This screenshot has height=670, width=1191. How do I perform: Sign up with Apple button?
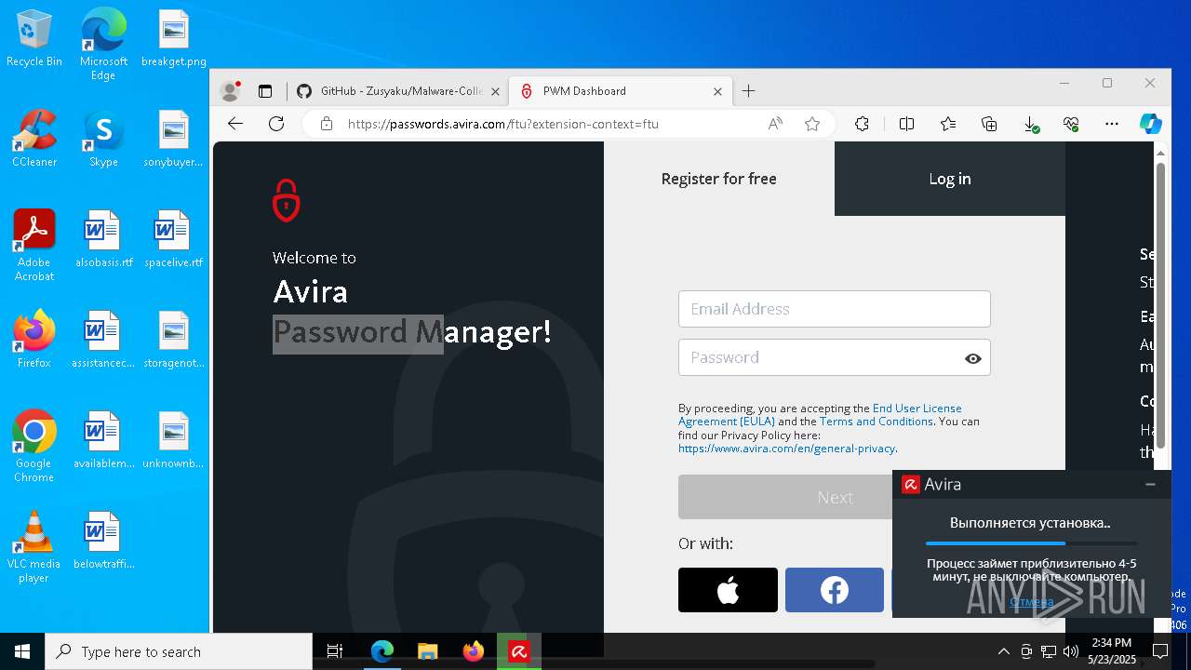pyautogui.click(x=728, y=590)
